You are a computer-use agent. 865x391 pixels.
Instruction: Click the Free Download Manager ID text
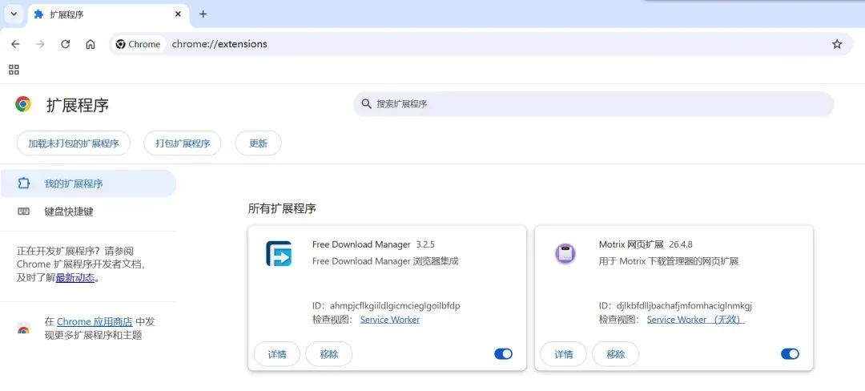386,305
